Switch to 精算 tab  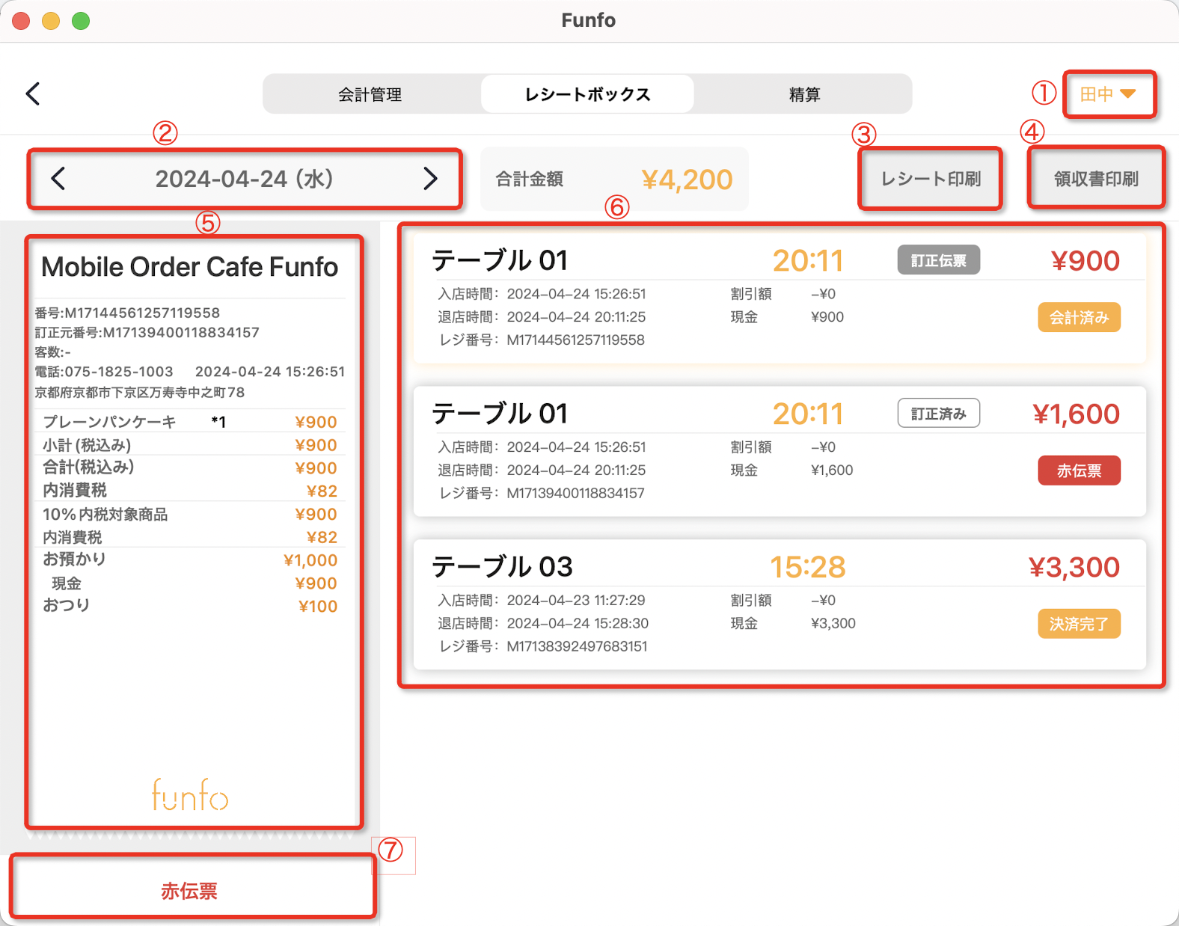[804, 94]
